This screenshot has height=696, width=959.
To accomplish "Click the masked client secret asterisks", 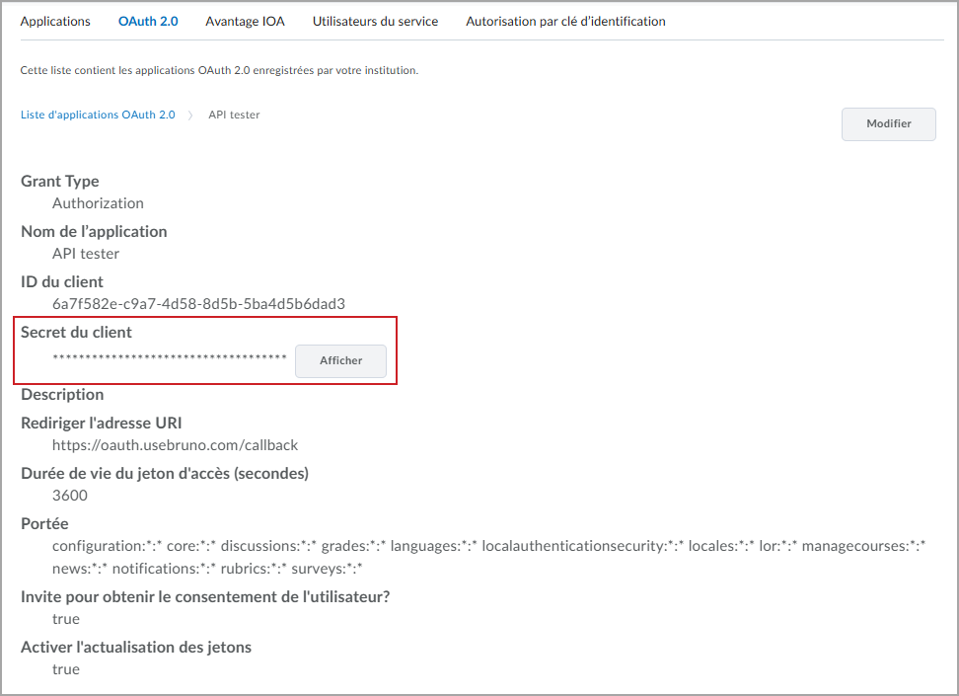I will pyautogui.click(x=170, y=358).
